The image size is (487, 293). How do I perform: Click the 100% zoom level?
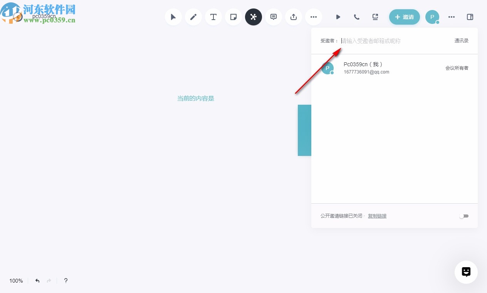(x=16, y=281)
